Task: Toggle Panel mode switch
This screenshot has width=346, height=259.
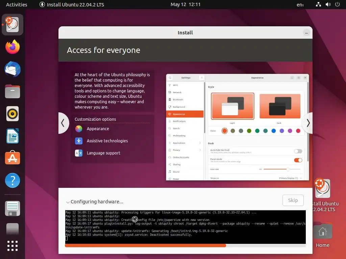Action: pos(298,160)
